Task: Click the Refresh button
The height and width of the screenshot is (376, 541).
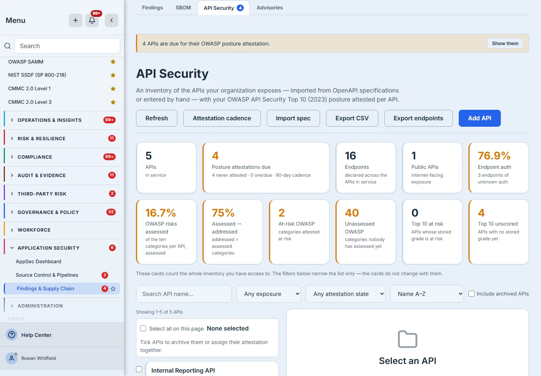Action: [157, 118]
